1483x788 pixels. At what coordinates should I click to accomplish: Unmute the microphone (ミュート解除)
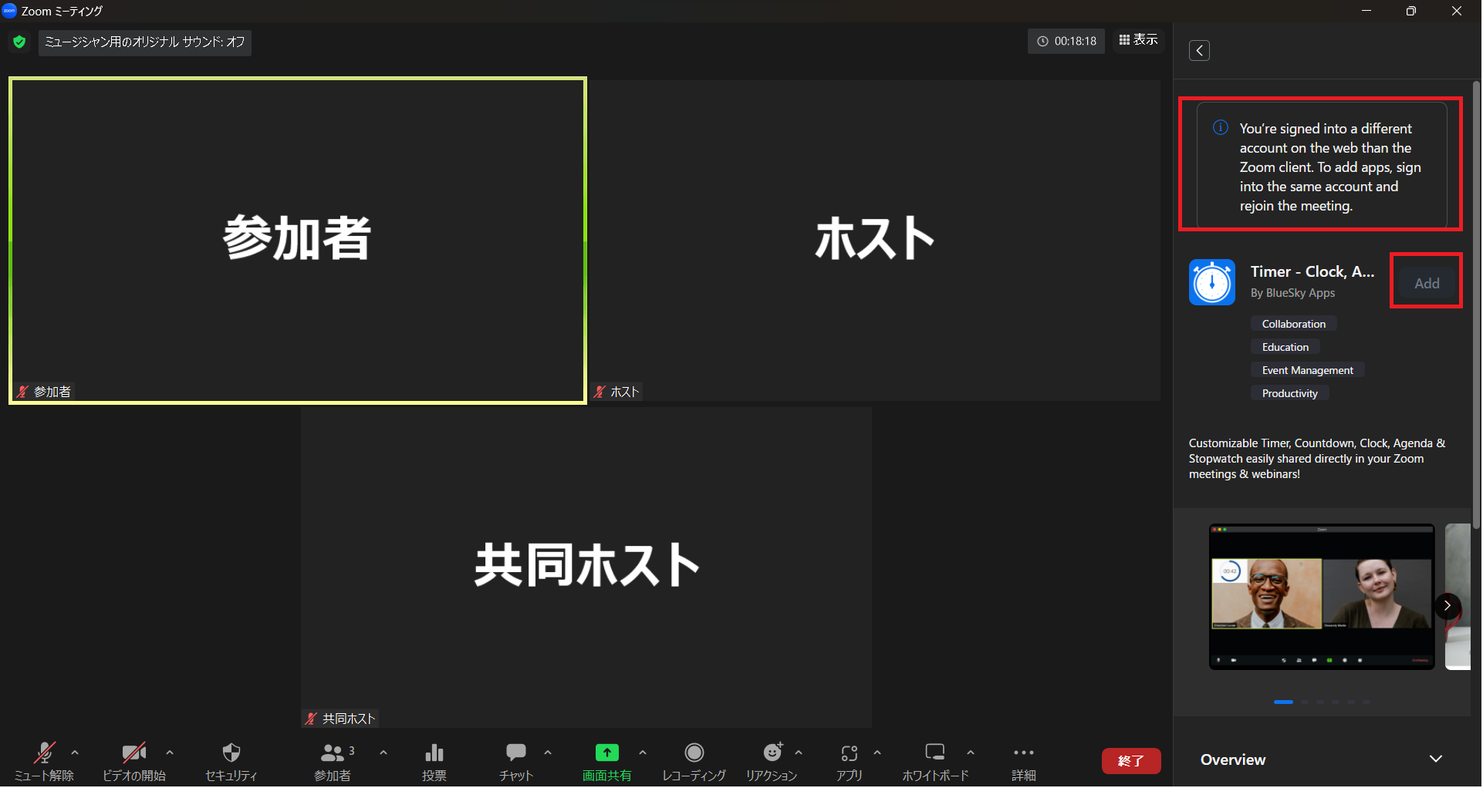pyautogui.click(x=44, y=753)
